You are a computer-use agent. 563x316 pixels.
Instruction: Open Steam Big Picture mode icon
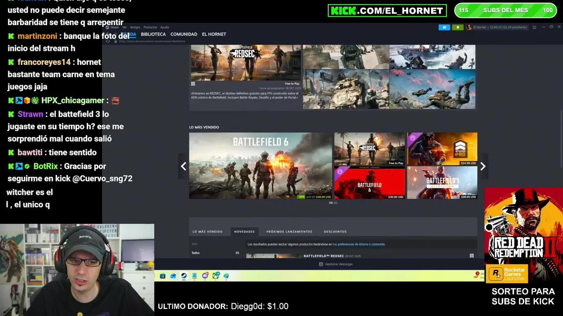[x=534, y=27]
